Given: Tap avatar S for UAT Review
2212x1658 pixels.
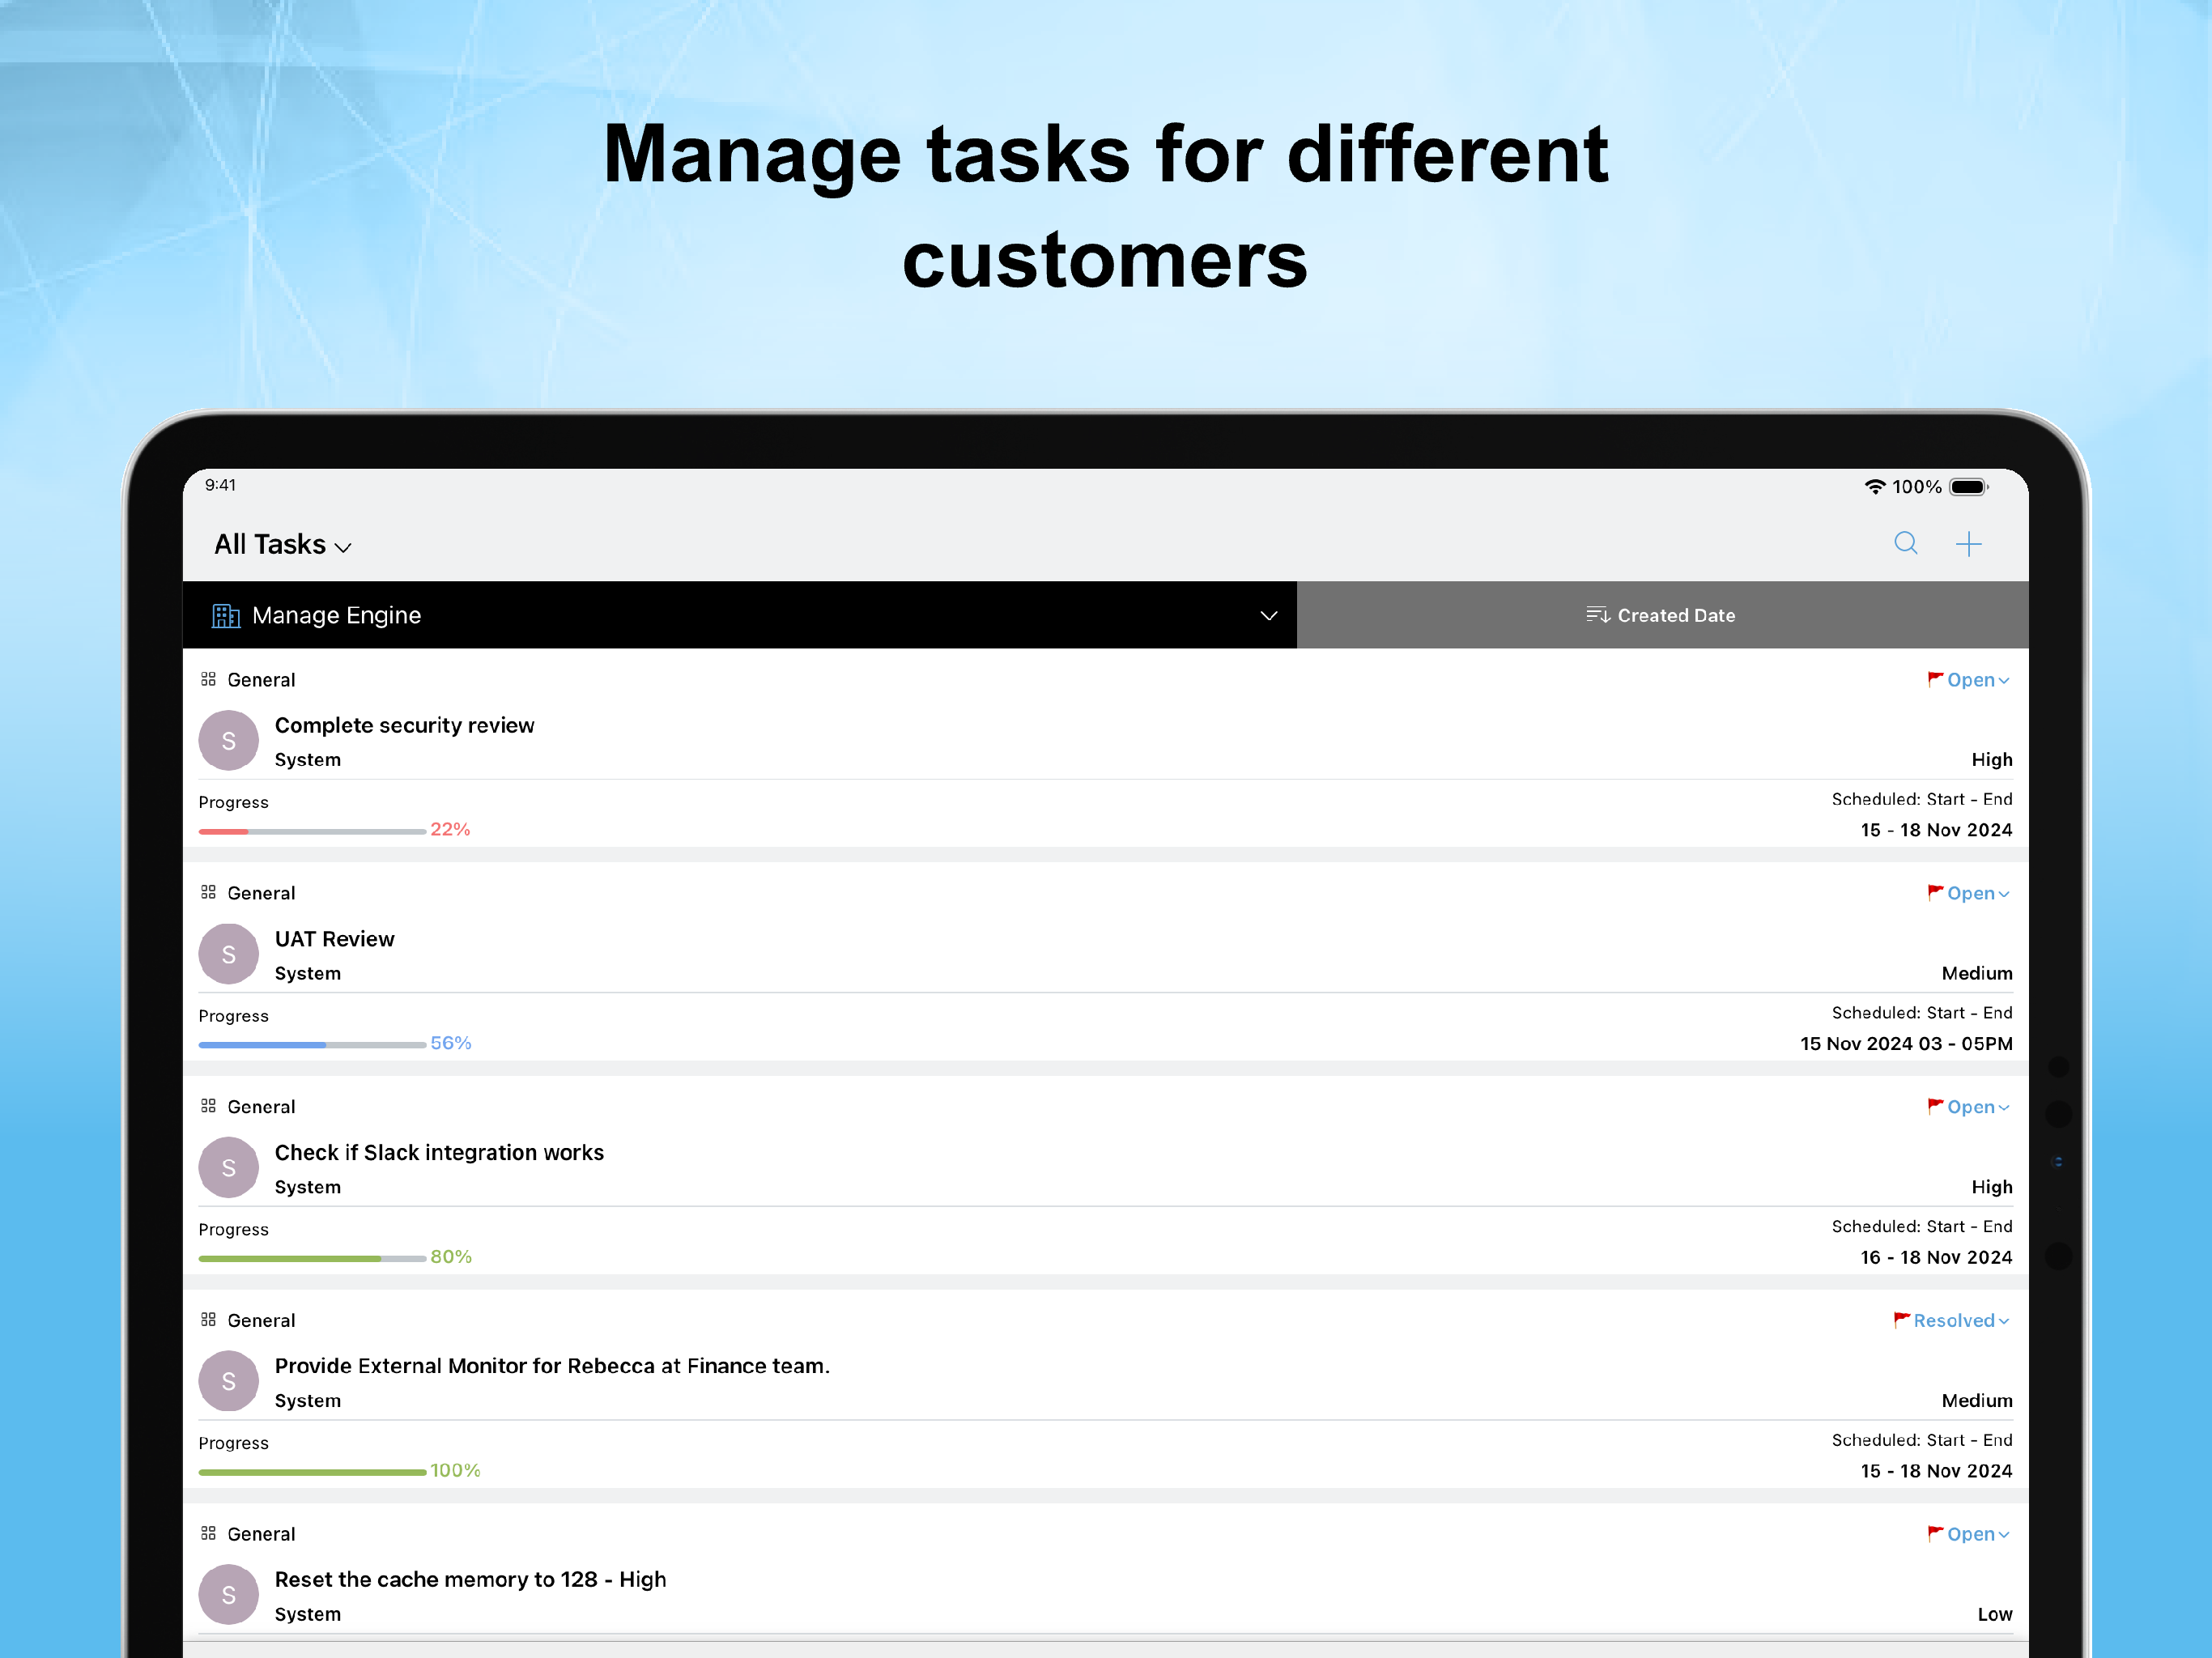Looking at the screenshot, I should click(228, 954).
